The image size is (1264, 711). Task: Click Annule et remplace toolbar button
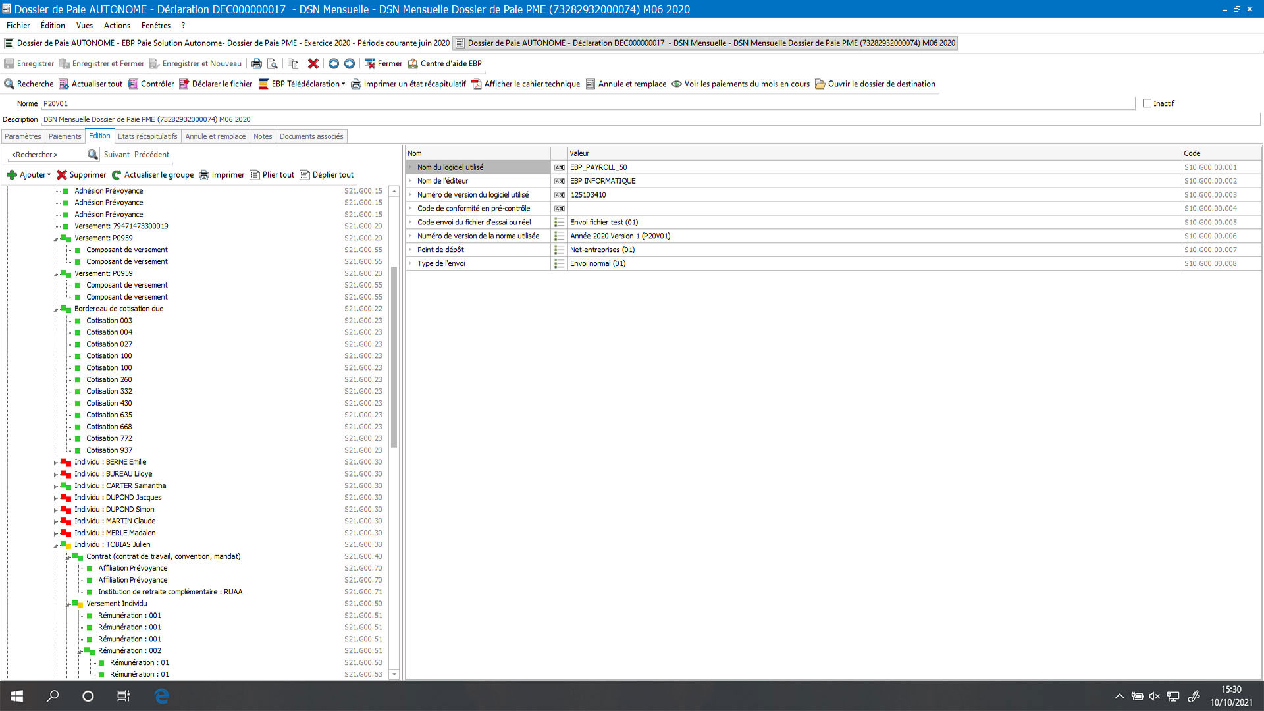626,84
